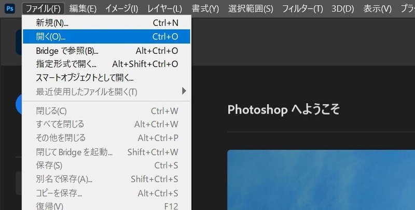Click その他を閉じる menu entry
This screenshot has width=415, height=210.
pos(106,138)
